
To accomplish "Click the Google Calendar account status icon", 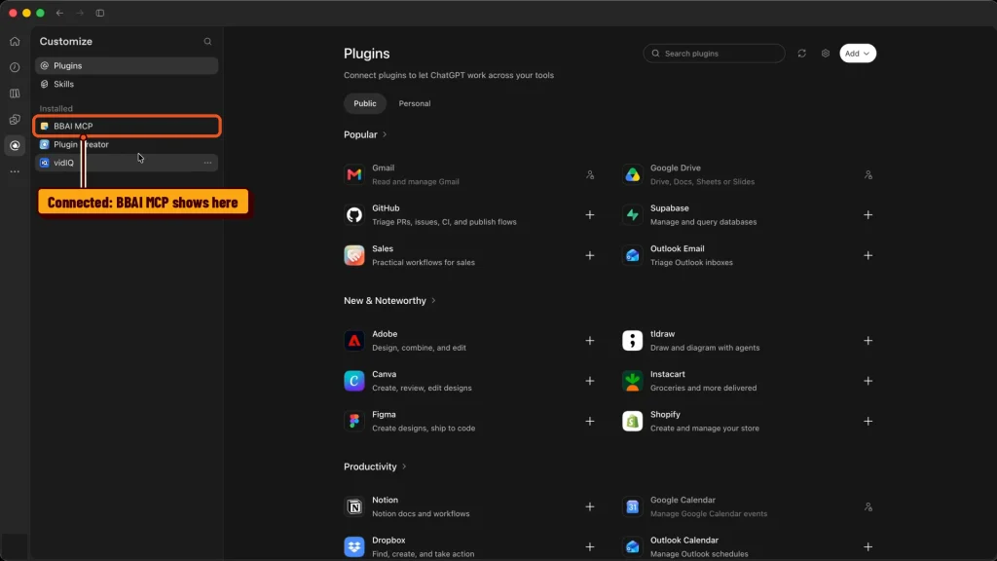I will point(868,506).
